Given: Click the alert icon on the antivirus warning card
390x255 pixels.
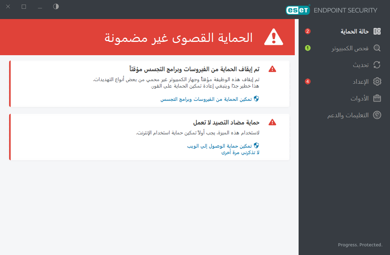Looking at the screenshot, I should (273, 69).
